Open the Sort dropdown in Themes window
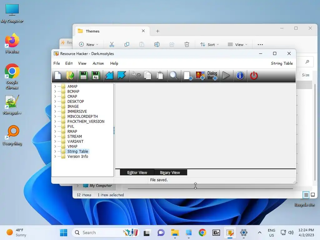320x240 pixels. 209,44
